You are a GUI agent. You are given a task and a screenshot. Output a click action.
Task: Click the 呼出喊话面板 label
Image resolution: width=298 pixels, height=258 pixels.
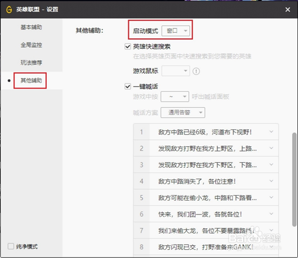click(210, 97)
